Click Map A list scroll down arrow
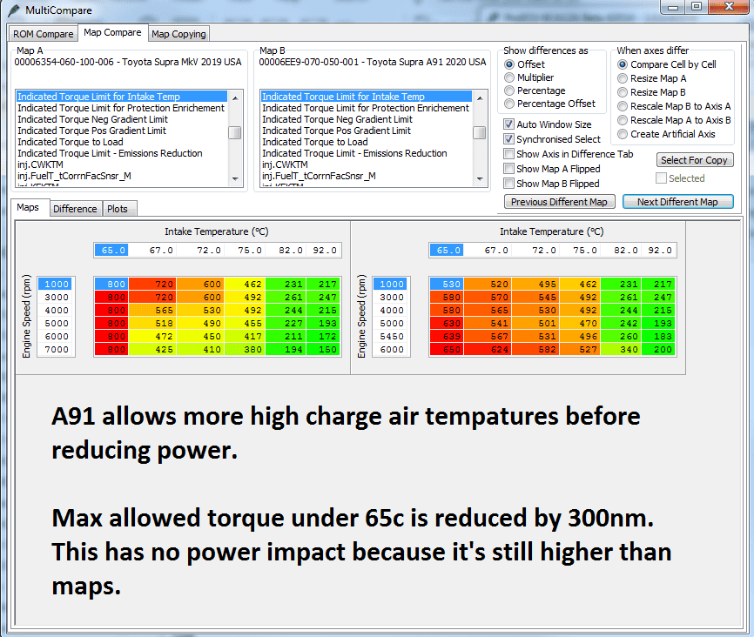Viewport: 754px width, 637px height. click(235, 179)
